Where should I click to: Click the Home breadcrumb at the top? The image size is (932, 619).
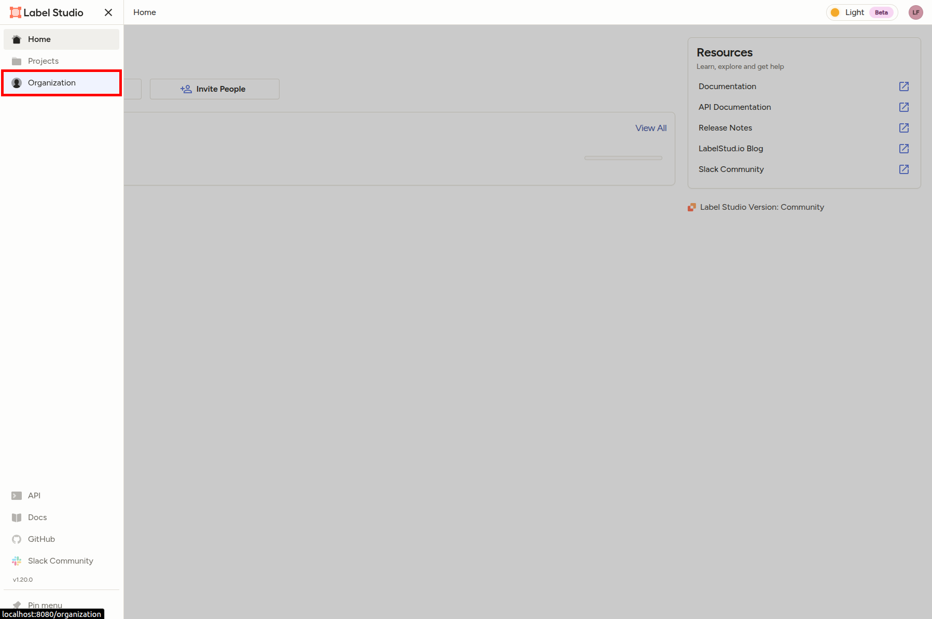click(144, 12)
